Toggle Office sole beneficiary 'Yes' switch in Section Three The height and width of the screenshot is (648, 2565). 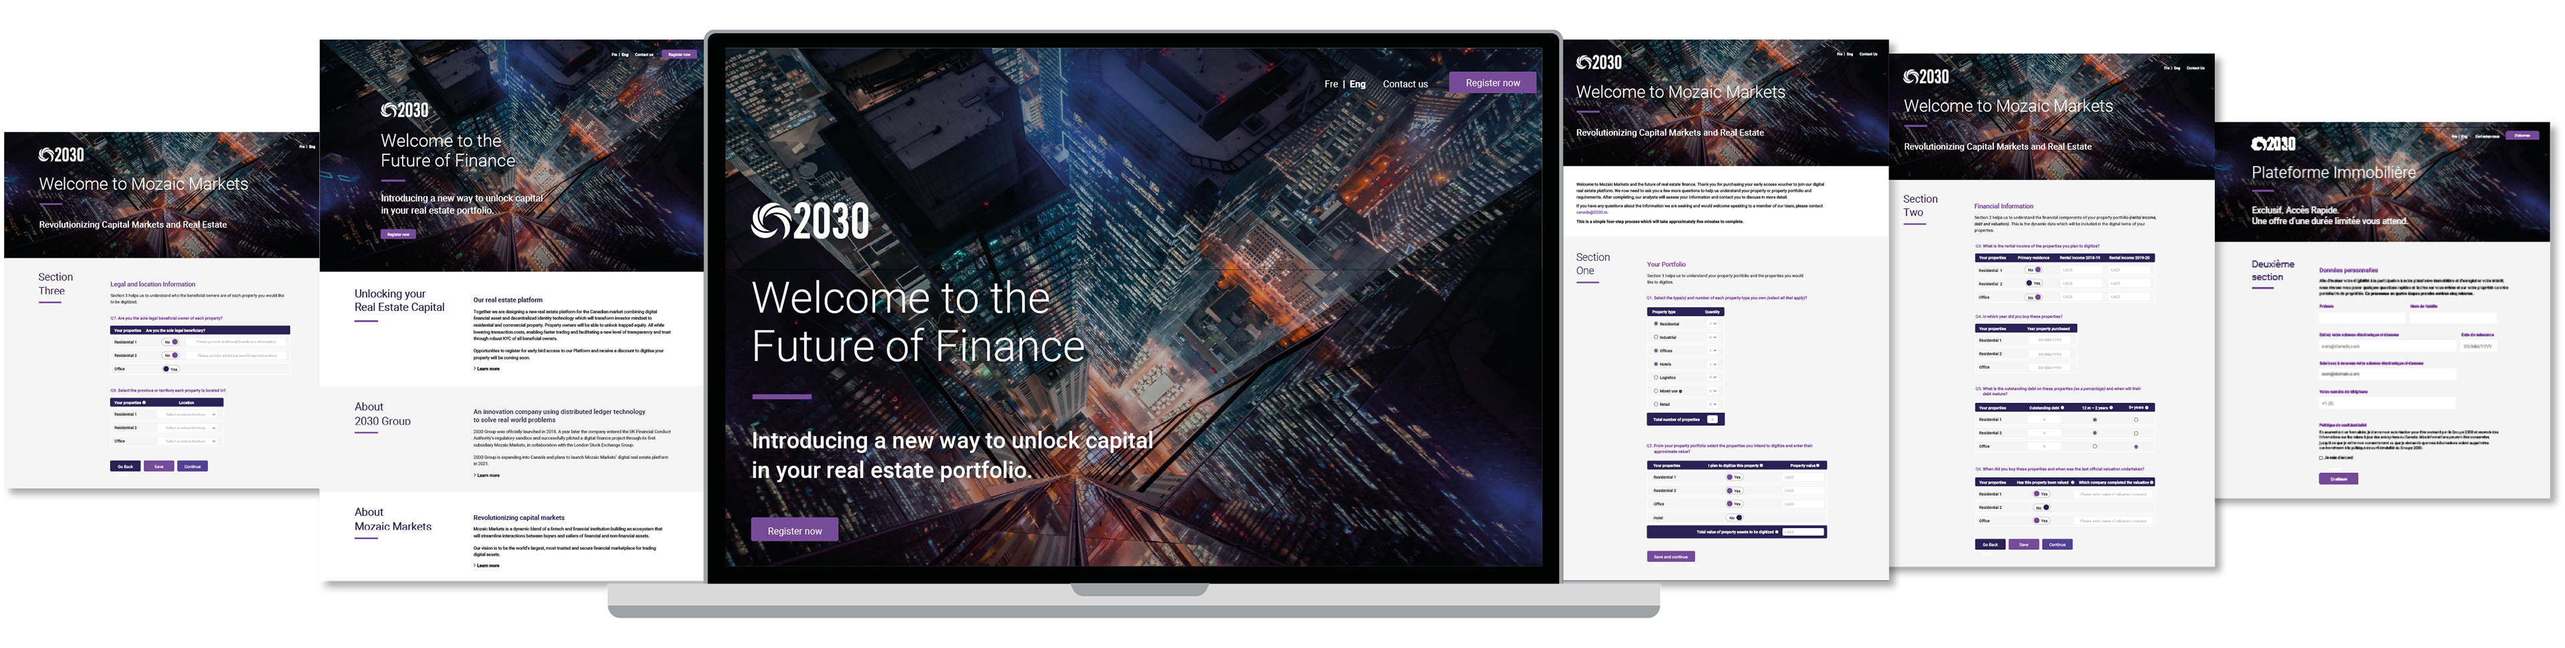(171, 369)
